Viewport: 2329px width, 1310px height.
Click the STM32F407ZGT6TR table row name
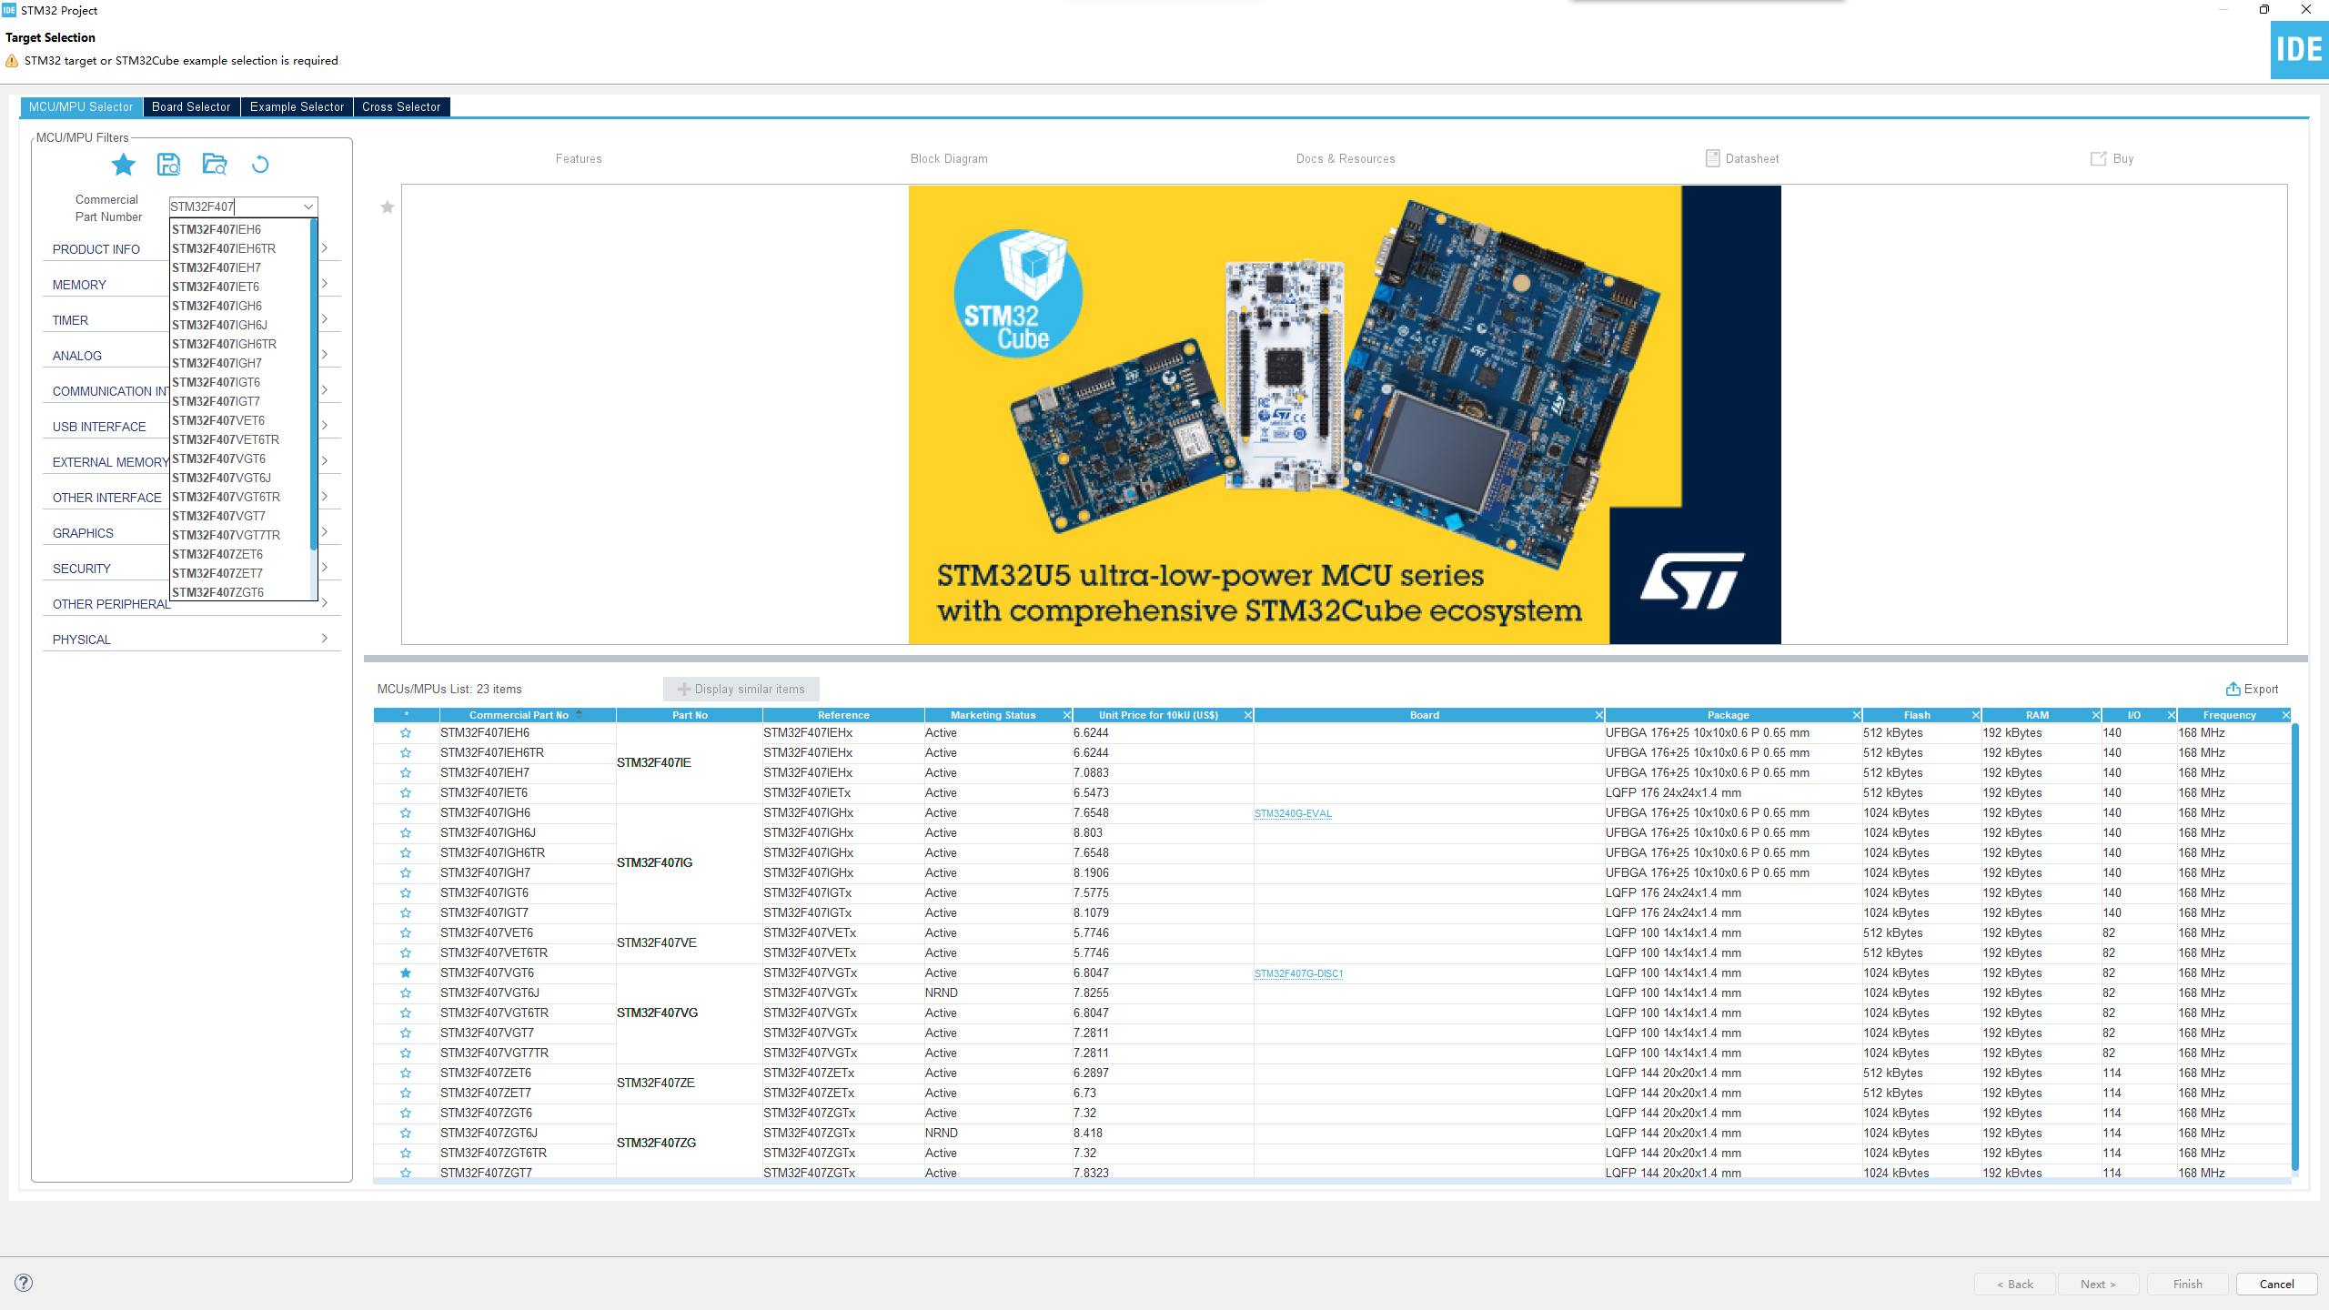point(493,1153)
